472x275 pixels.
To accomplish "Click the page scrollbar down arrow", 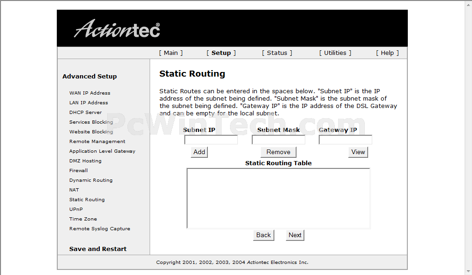I will pos(469,272).
